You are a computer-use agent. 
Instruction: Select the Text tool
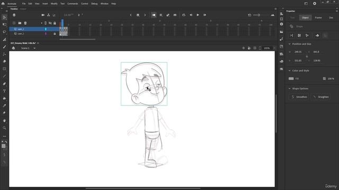(x=4, y=91)
